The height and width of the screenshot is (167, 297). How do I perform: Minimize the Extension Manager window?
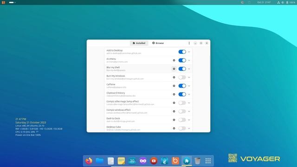tap(195, 43)
